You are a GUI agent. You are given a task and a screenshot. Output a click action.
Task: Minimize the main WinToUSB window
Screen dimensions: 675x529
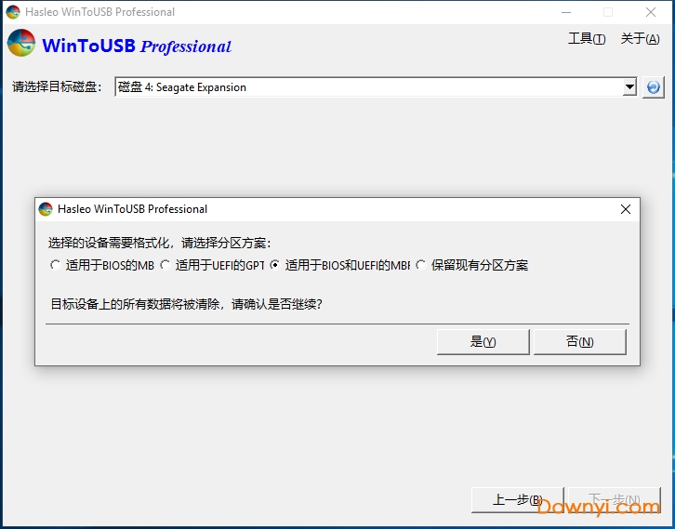[566, 12]
